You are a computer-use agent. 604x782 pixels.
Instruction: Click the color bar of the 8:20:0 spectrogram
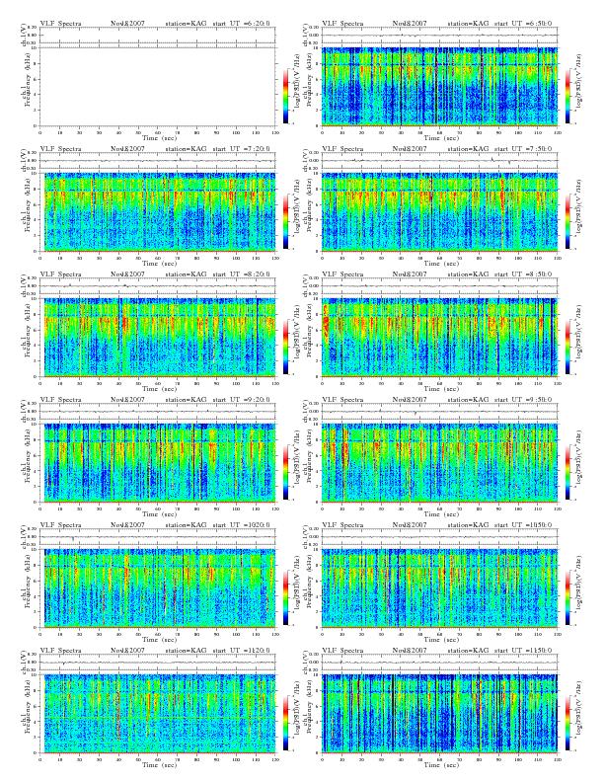pyautogui.click(x=285, y=348)
